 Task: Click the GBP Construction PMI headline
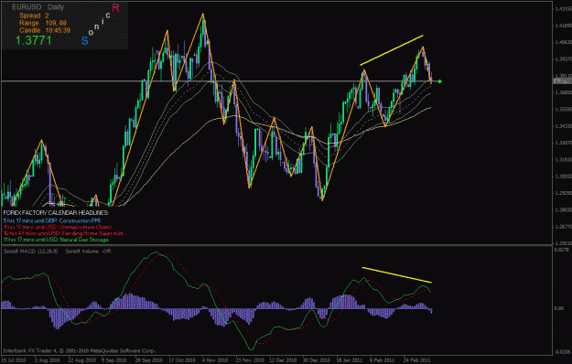pyautogui.click(x=52, y=220)
